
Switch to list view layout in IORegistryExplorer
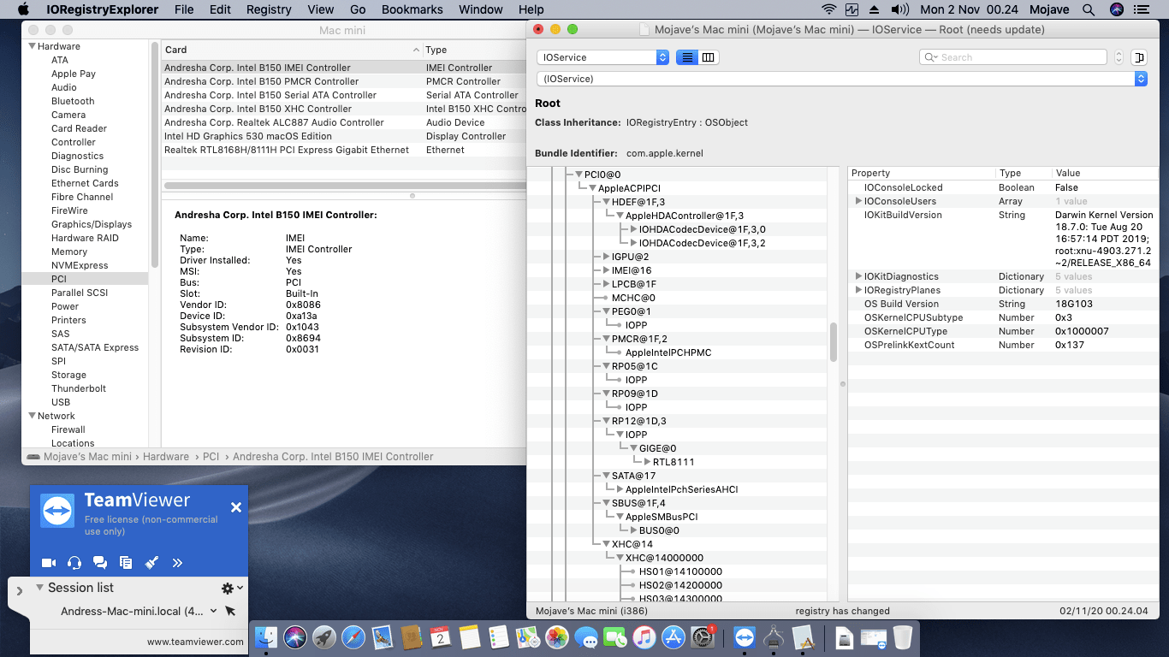(685, 56)
